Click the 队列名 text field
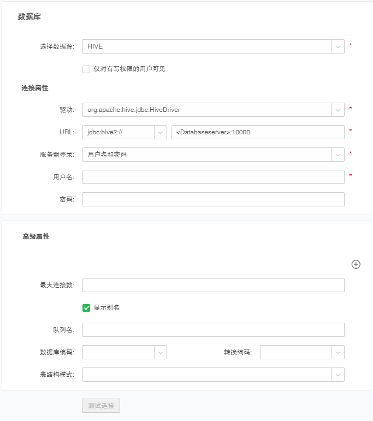Screen dimensions: 373x421 pos(213,330)
